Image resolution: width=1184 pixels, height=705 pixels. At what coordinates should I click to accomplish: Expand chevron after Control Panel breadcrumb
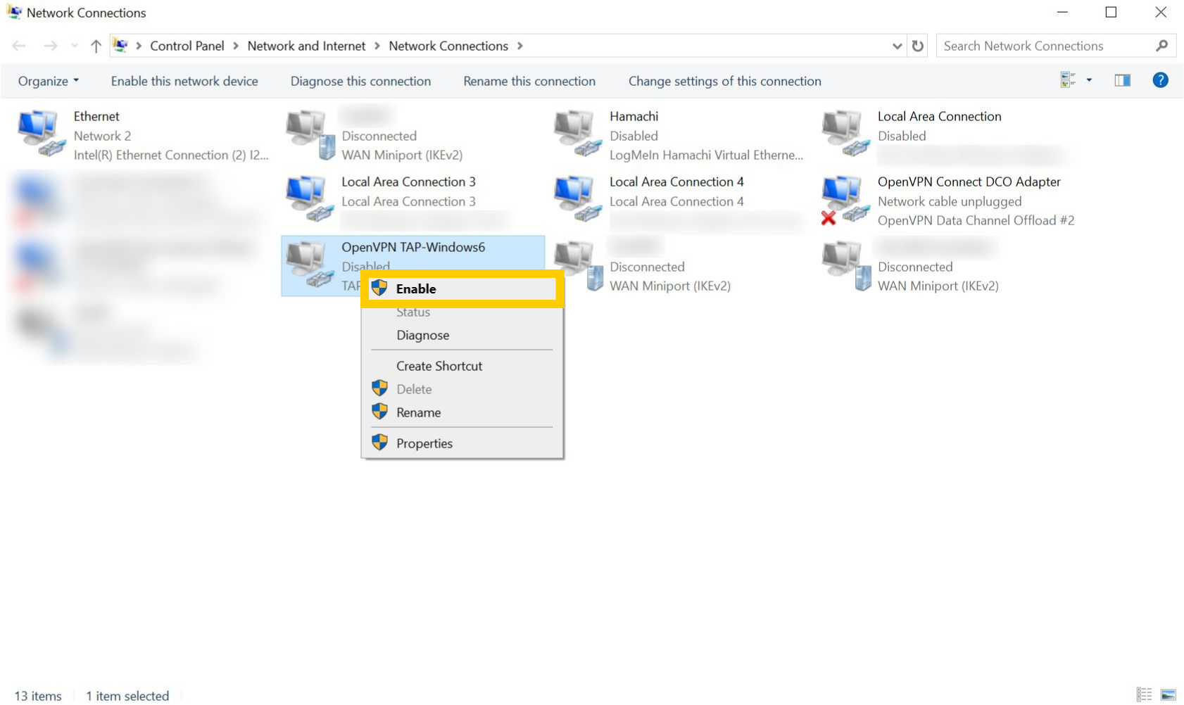pos(236,46)
